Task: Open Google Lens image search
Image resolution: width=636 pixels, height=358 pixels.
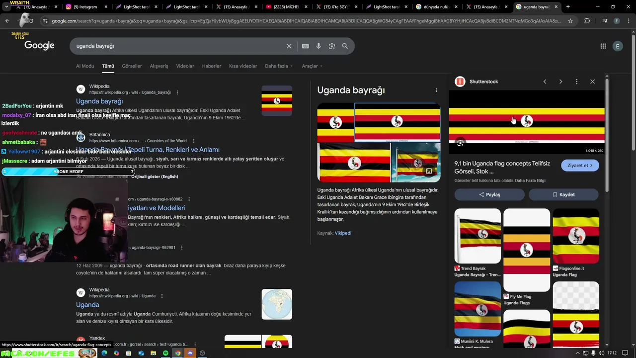Action: tap(331, 46)
